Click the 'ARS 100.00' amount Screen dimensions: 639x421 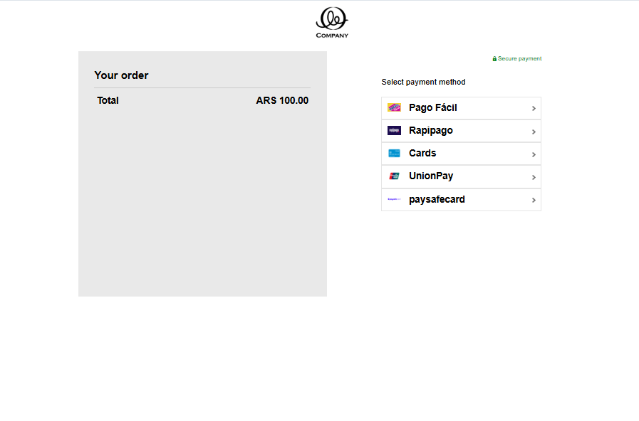[282, 100]
